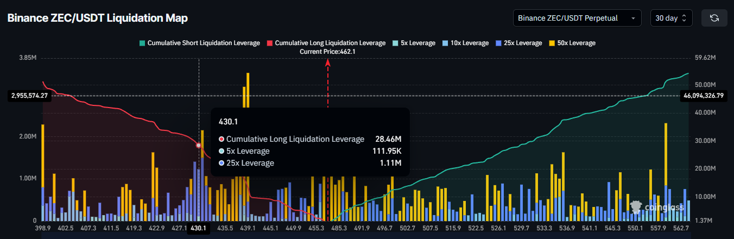
Task: Click the 46,094,326.79 right axis value tag
Action: click(704, 96)
